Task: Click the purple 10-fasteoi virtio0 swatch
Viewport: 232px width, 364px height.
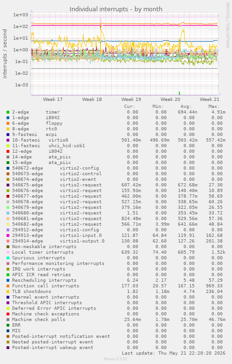Action: click(x=8, y=140)
